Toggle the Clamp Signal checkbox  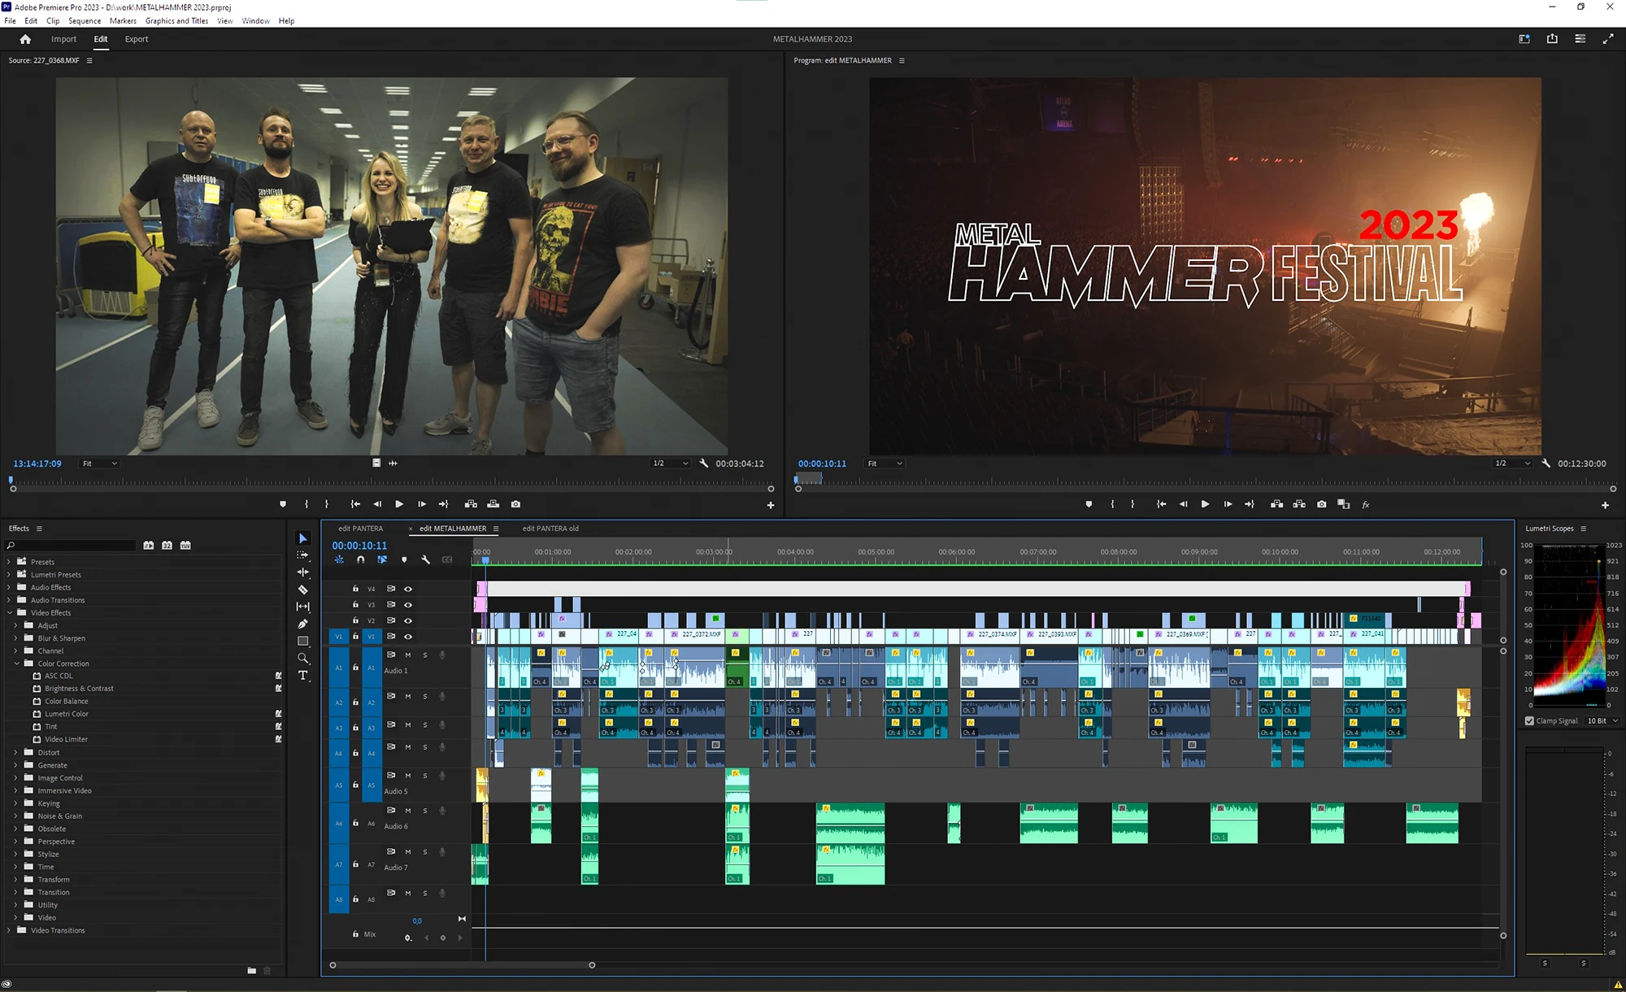(x=1529, y=720)
